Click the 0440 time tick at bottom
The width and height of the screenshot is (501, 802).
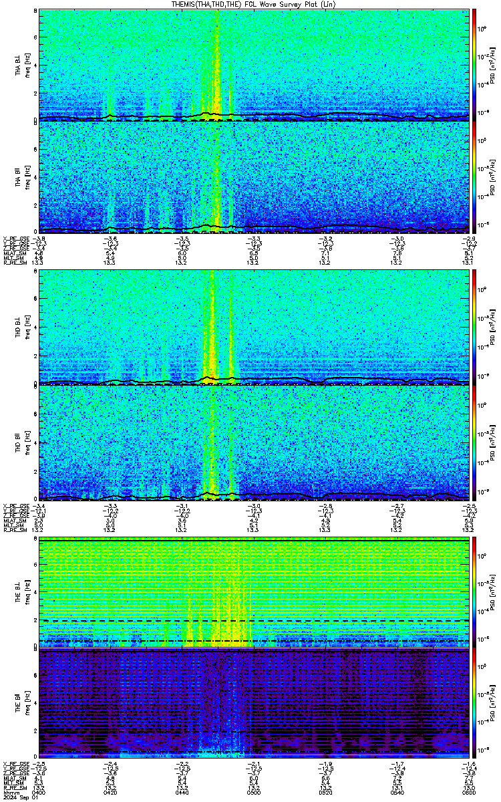pyautogui.click(x=182, y=792)
